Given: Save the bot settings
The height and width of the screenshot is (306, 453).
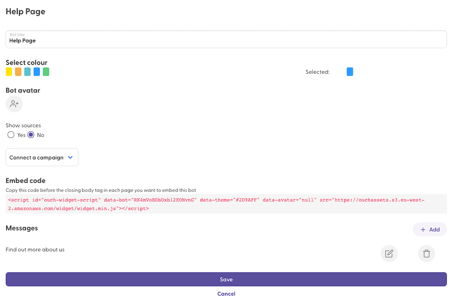Looking at the screenshot, I should point(226,279).
